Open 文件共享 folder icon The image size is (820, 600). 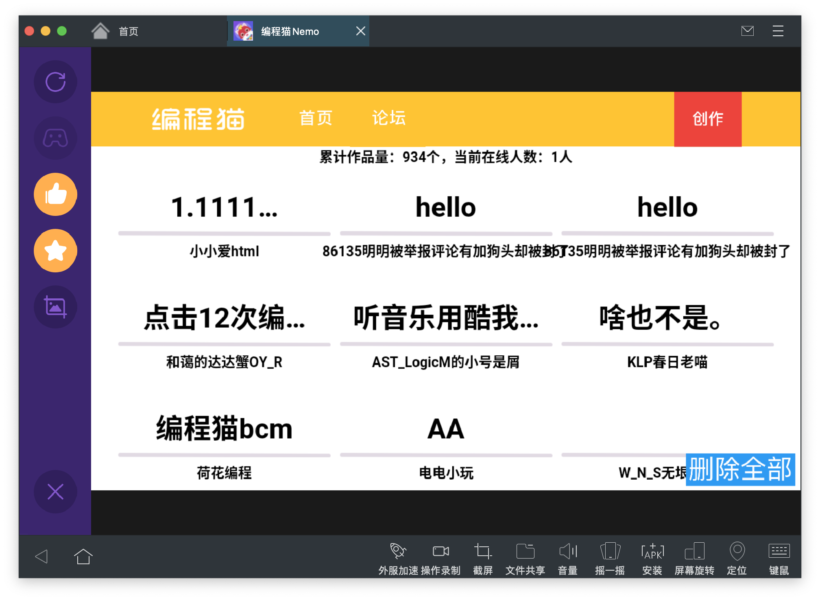pos(525,551)
